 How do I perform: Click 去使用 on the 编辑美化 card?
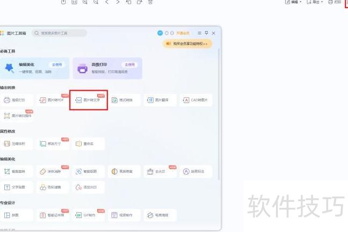57,64
